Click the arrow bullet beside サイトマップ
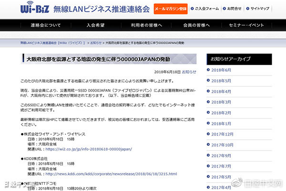Viewport: 286px width, 191px height. pyautogui.click(x=247, y=9)
